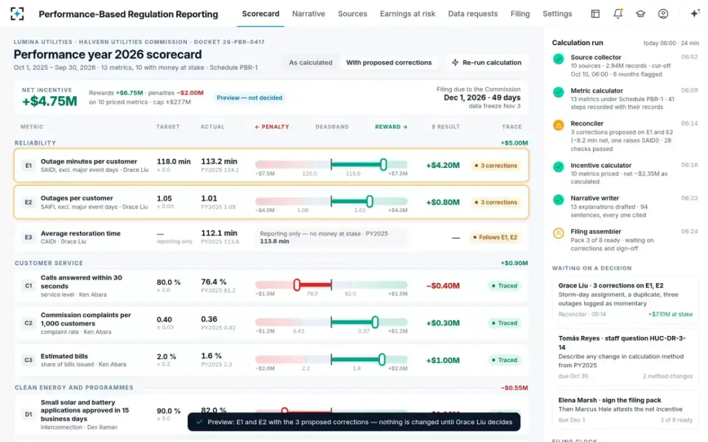Open Traced badge for Commission complaints row

pos(504,323)
